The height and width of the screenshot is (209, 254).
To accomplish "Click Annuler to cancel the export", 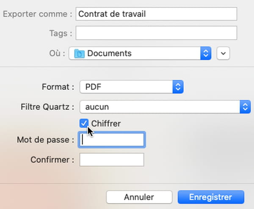I will pyautogui.click(x=139, y=197).
